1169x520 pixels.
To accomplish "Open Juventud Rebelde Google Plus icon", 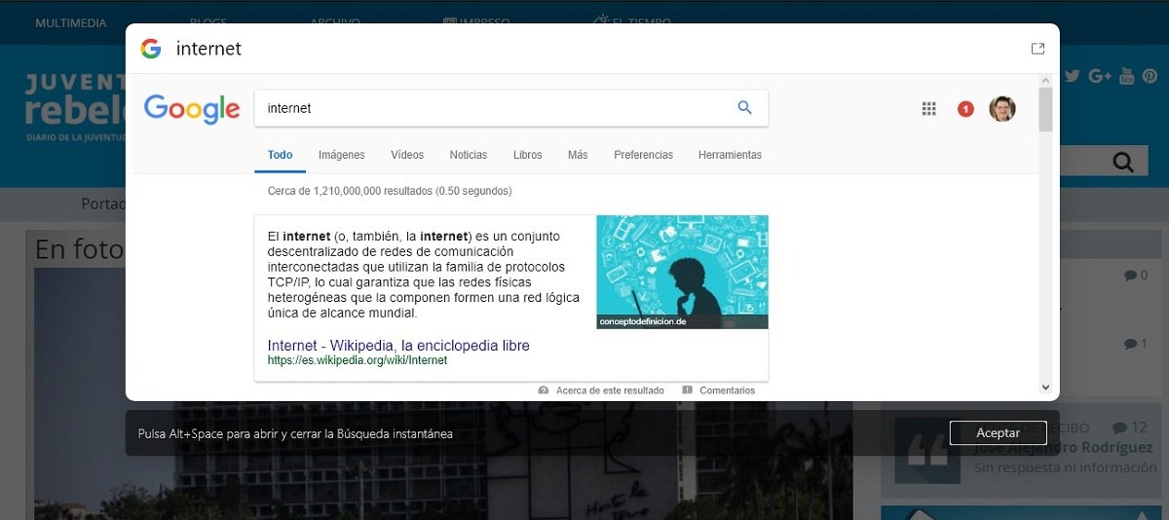I will pos(1100,75).
